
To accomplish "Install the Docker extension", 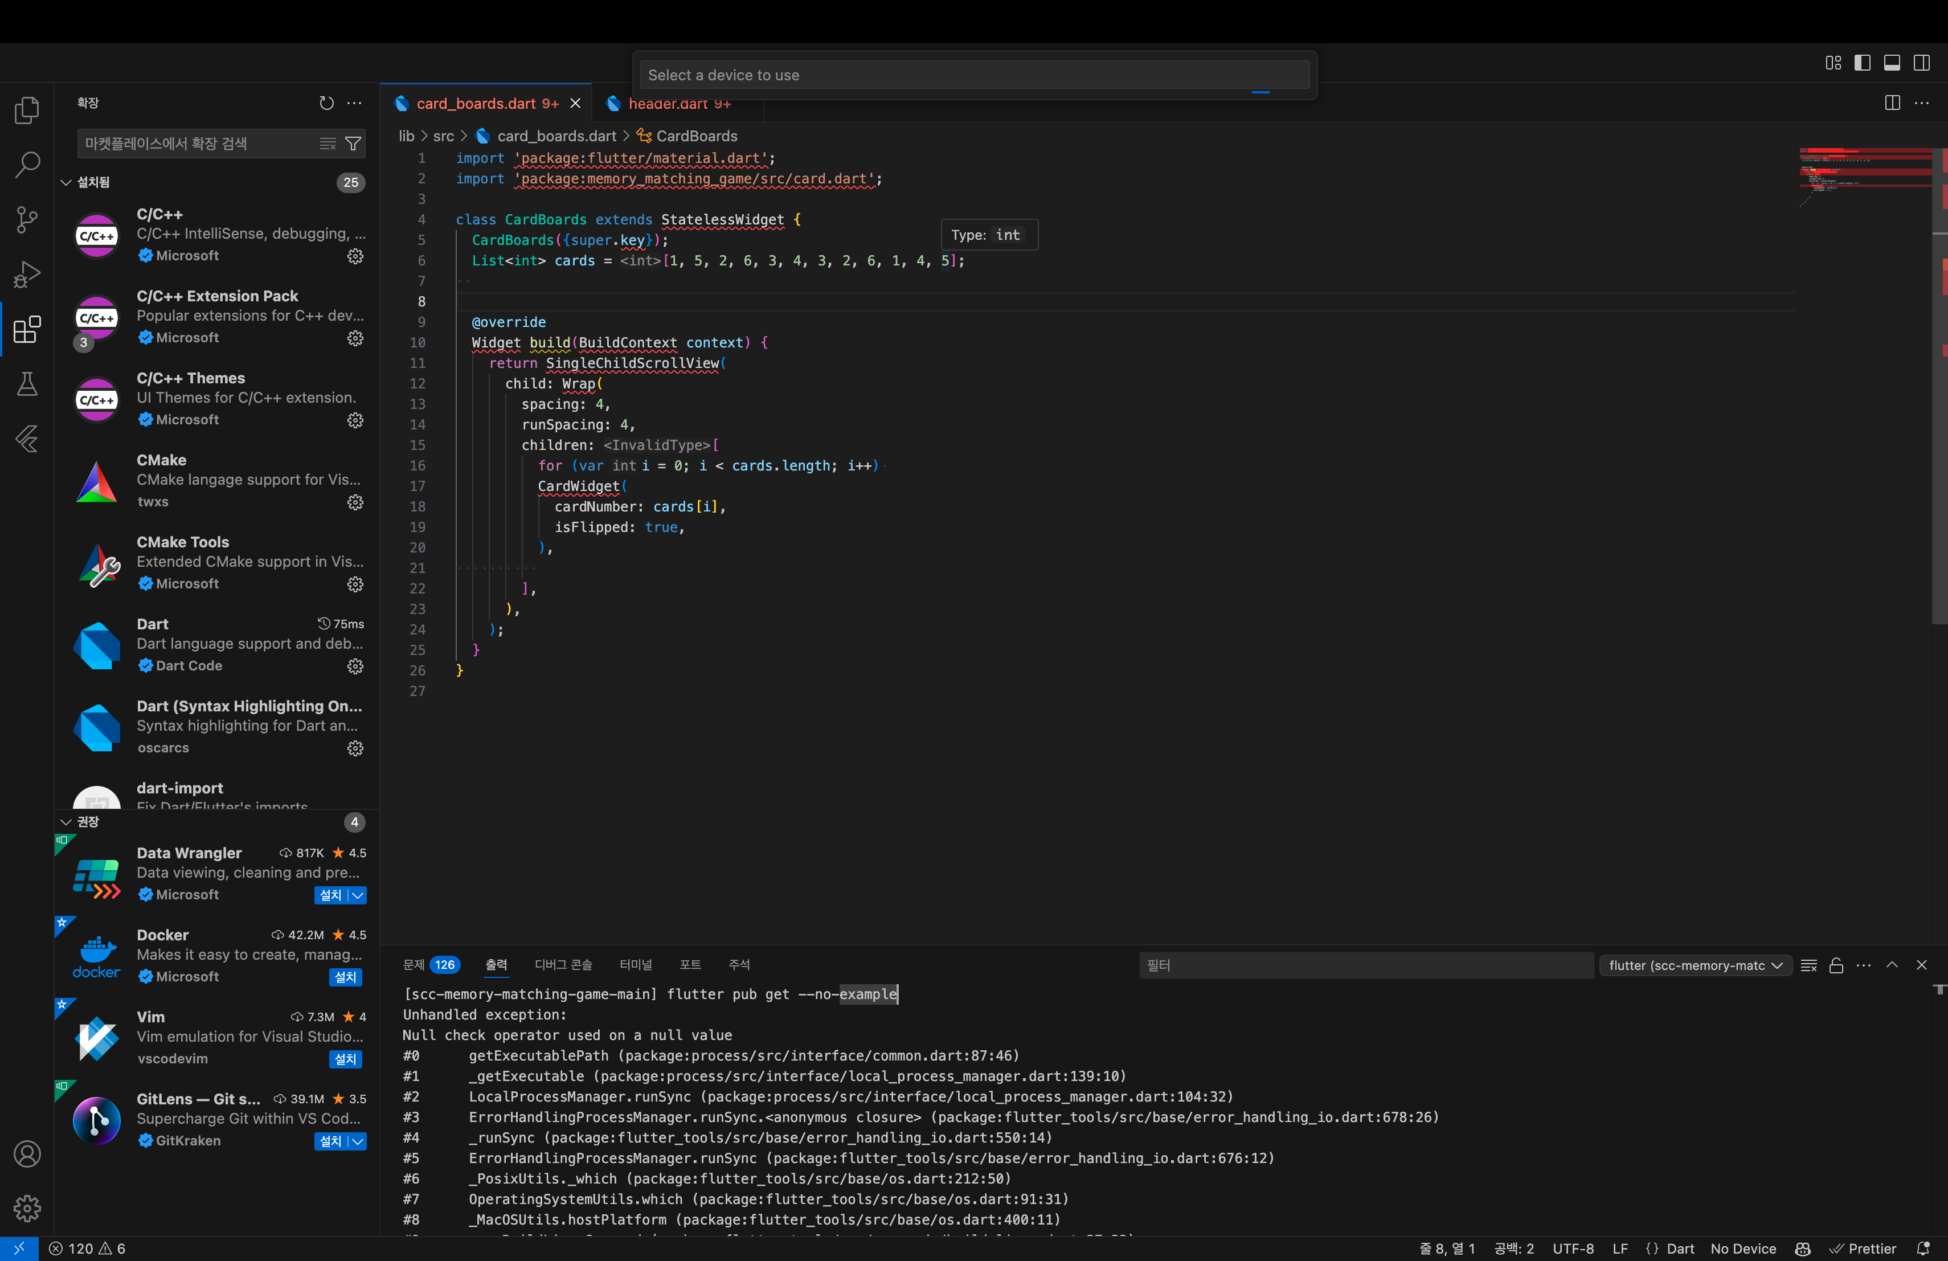I will [x=345, y=977].
